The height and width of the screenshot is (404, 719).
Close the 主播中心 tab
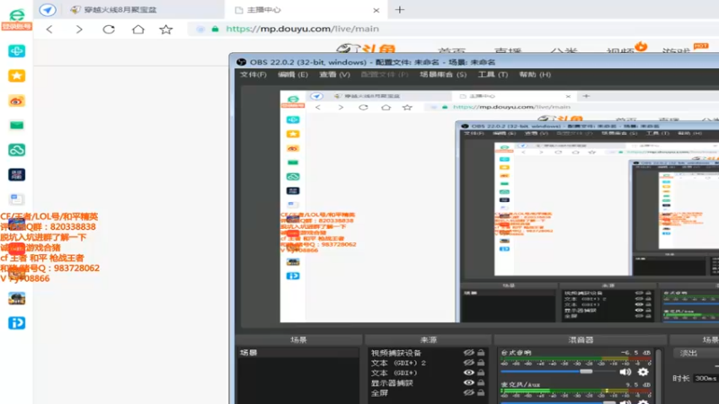pyautogui.click(x=376, y=10)
